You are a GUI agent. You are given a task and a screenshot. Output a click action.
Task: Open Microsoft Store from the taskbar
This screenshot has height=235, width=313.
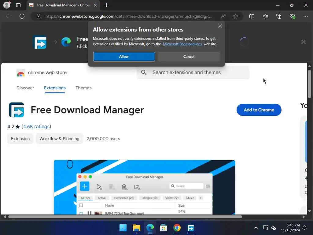pos(163,228)
